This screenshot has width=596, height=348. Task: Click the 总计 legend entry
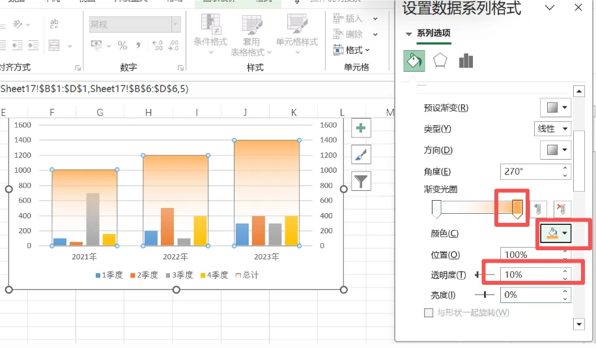247,275
